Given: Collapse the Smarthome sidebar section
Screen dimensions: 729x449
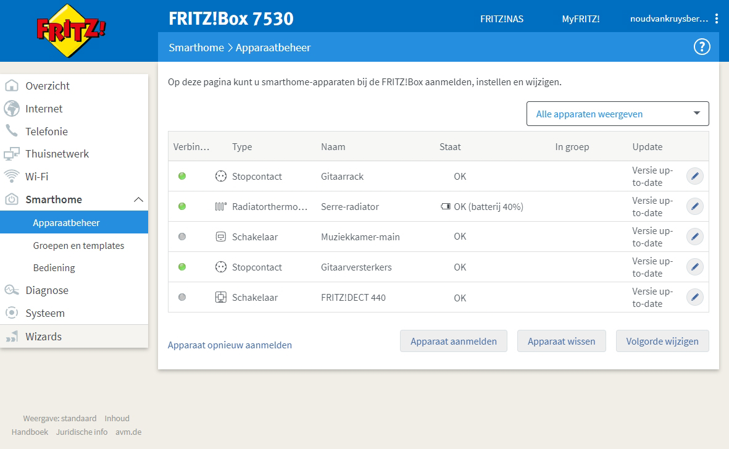Looking at the screenshot, I should pos(140,199).
